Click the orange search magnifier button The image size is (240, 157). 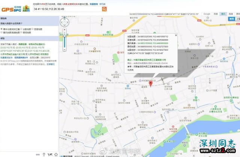[104, 9]
